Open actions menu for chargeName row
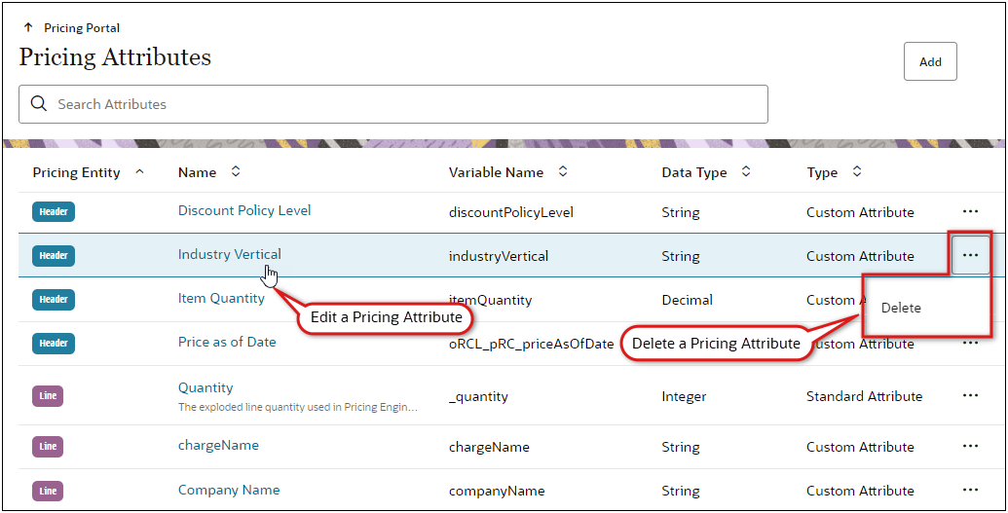Screen dimensions: 1008x513 [970, 446]
